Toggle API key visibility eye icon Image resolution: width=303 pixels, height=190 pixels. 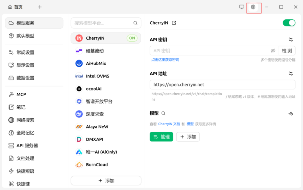[x=273, y=51]
